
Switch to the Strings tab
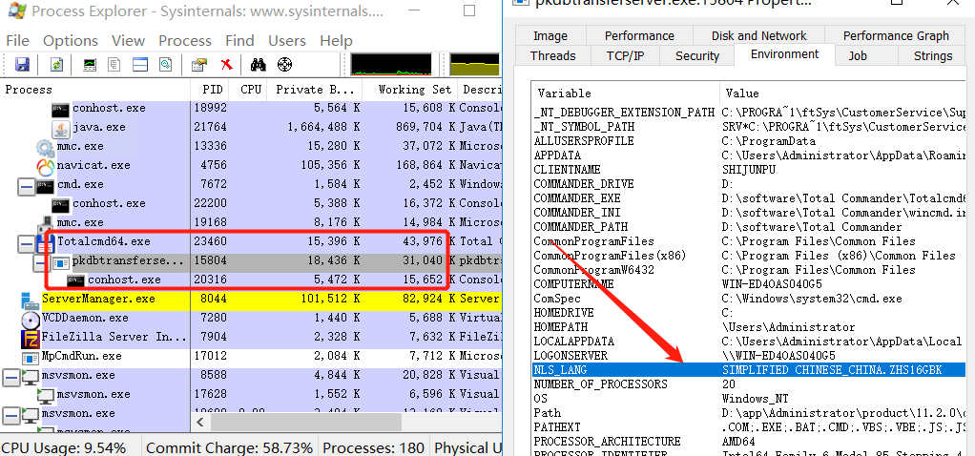(x=933, y=56)
